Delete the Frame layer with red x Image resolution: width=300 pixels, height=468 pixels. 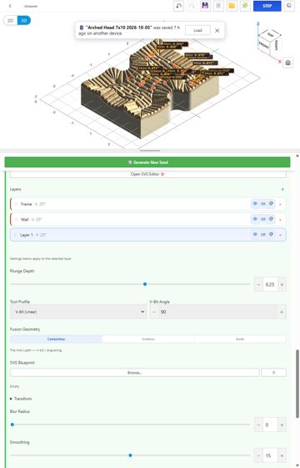click(280, 204)
